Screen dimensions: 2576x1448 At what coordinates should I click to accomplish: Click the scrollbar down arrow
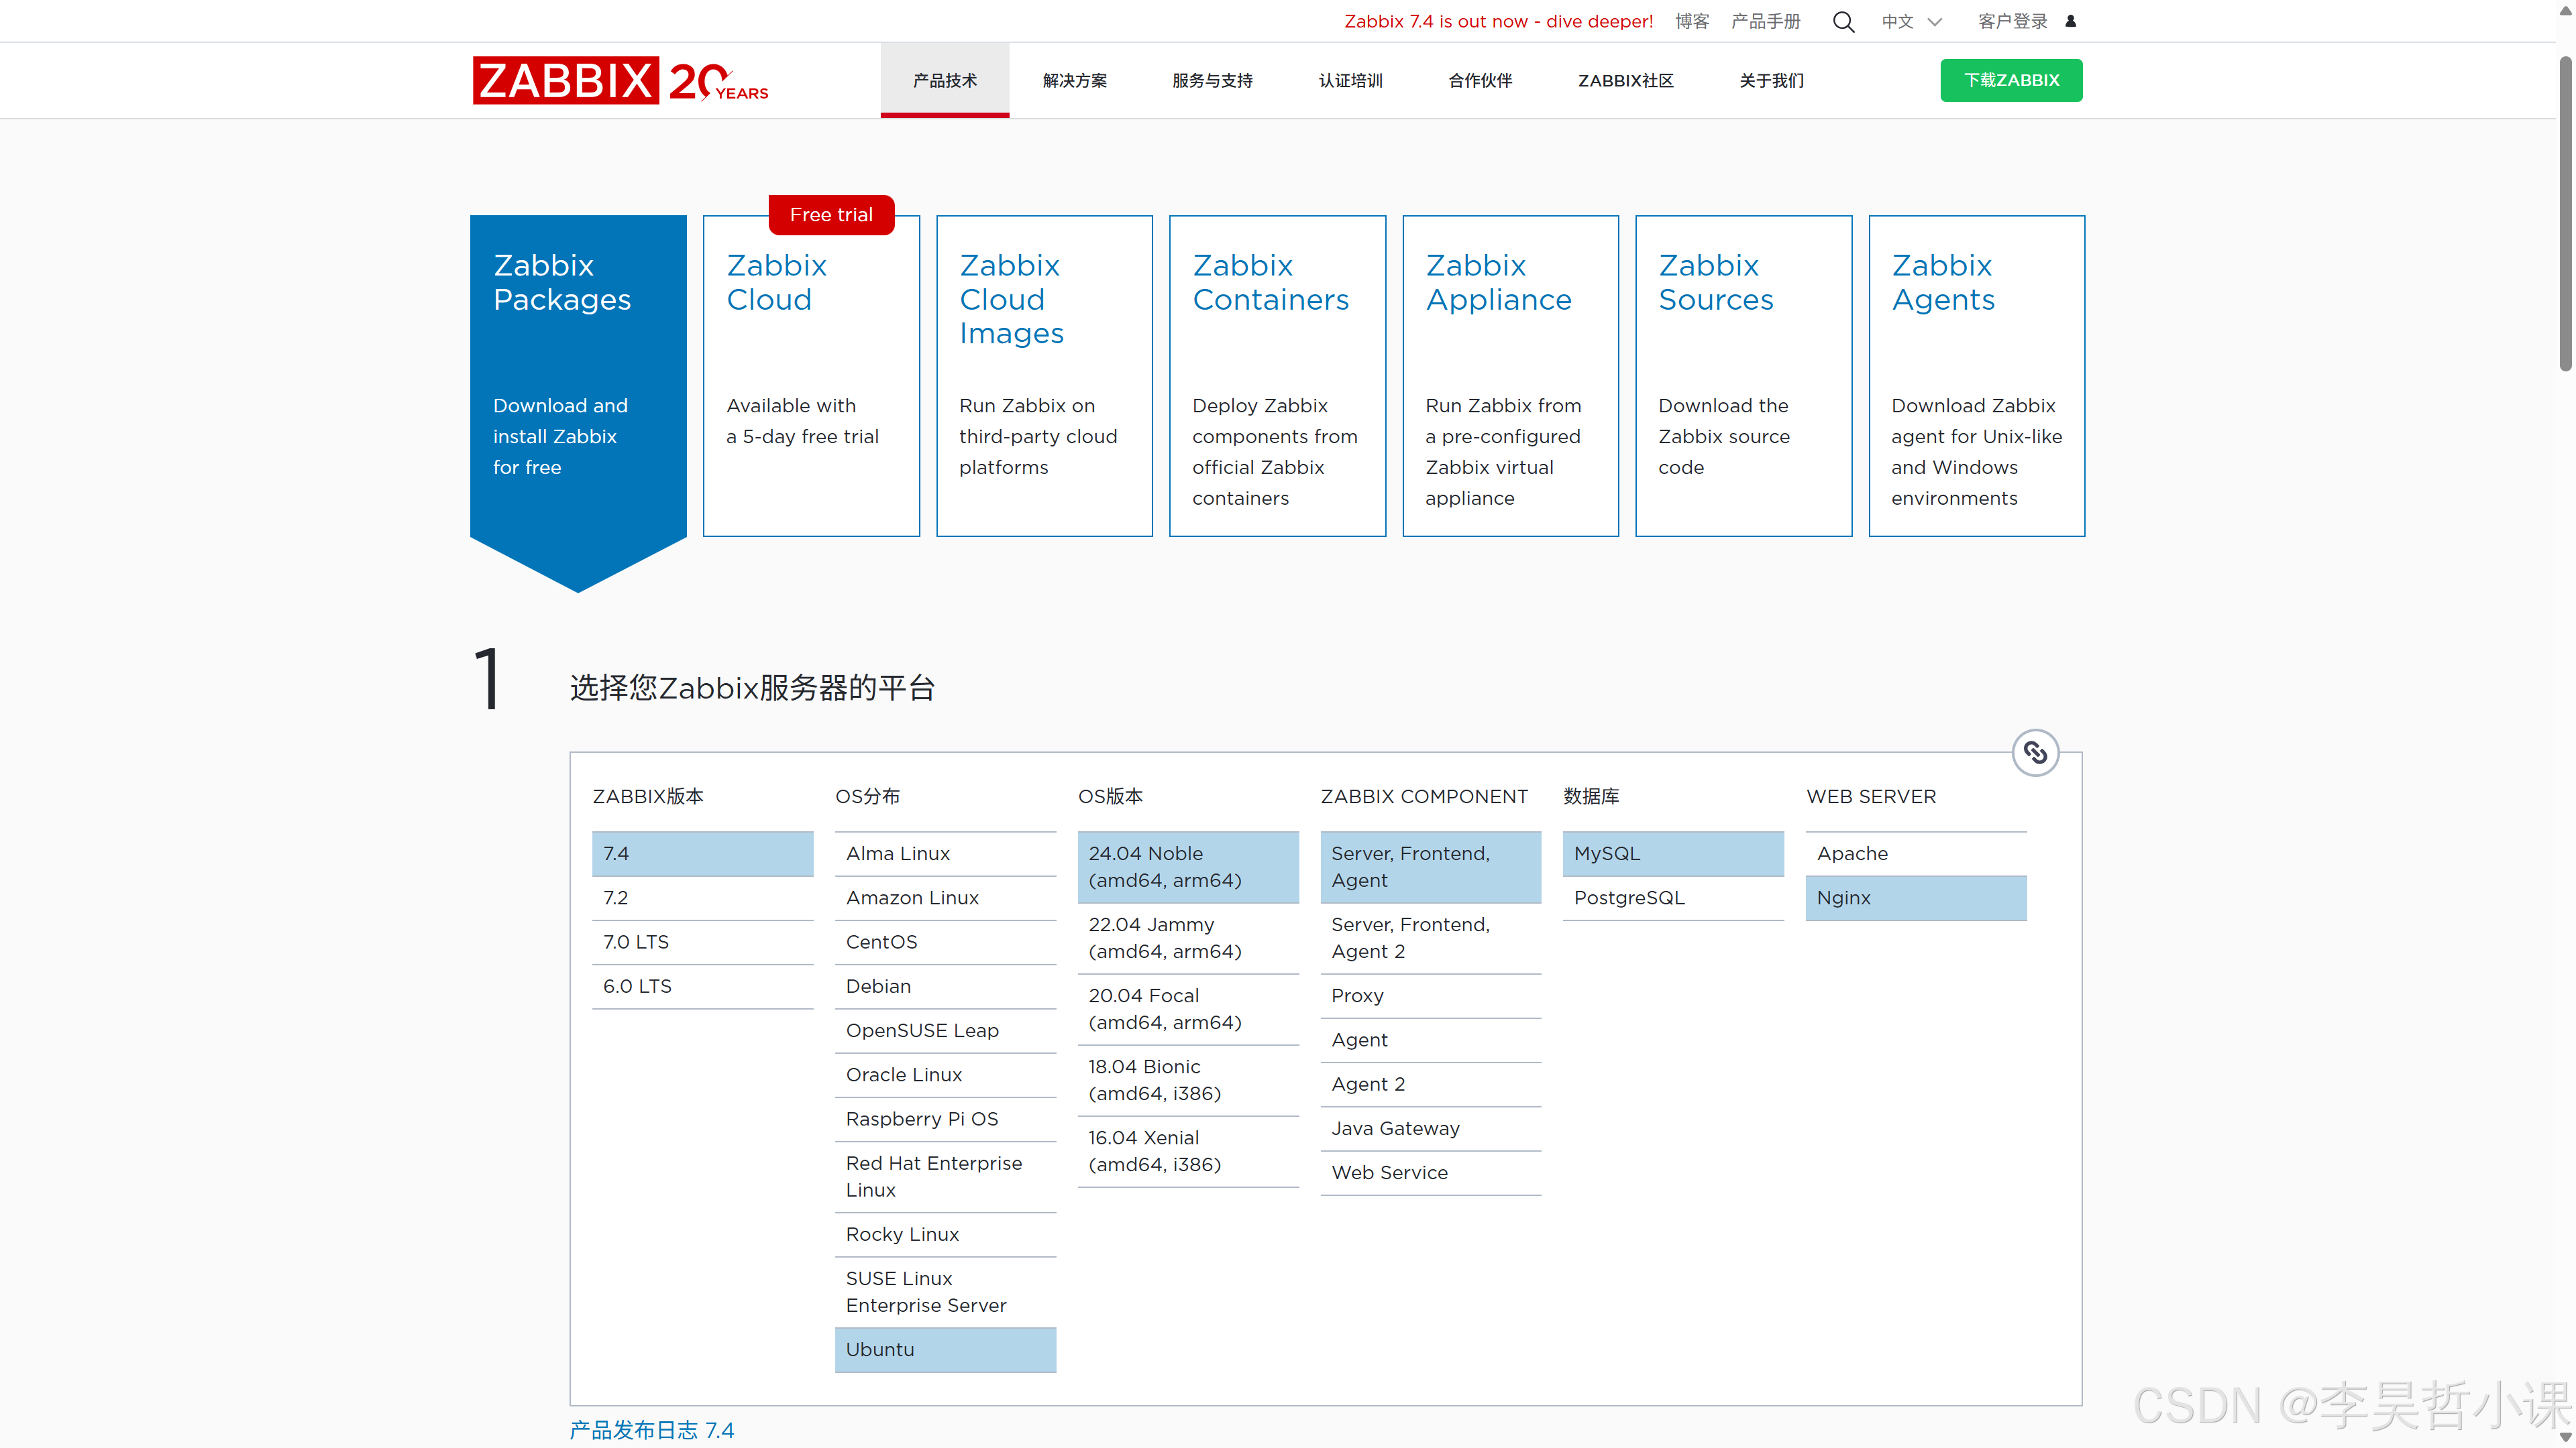pos(2565,1438)
